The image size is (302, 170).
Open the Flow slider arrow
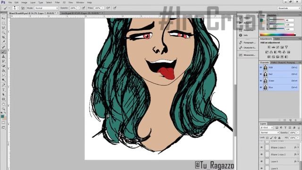[x=103, y=8]
